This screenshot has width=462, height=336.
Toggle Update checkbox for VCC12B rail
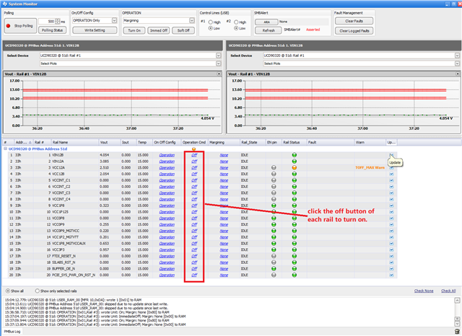(x=391, y=174)
